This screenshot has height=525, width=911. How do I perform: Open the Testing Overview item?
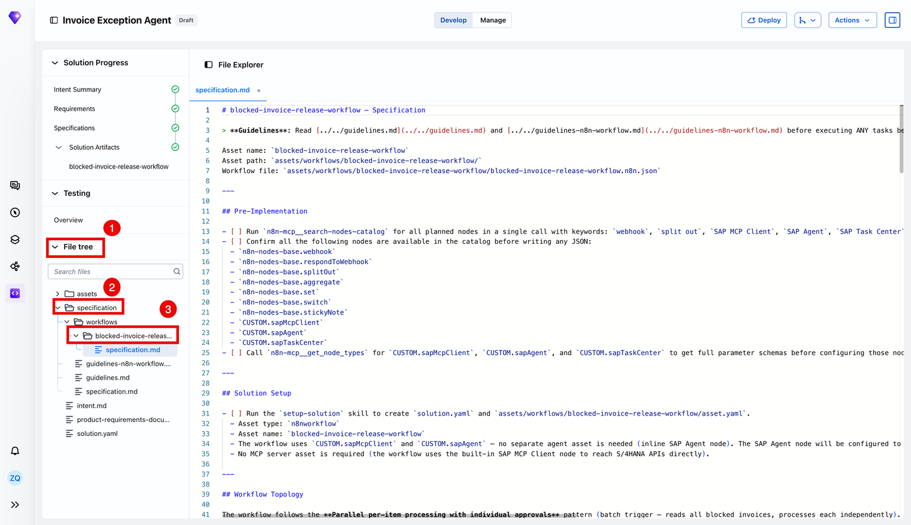pyautogui.click(x=68, y=220)
